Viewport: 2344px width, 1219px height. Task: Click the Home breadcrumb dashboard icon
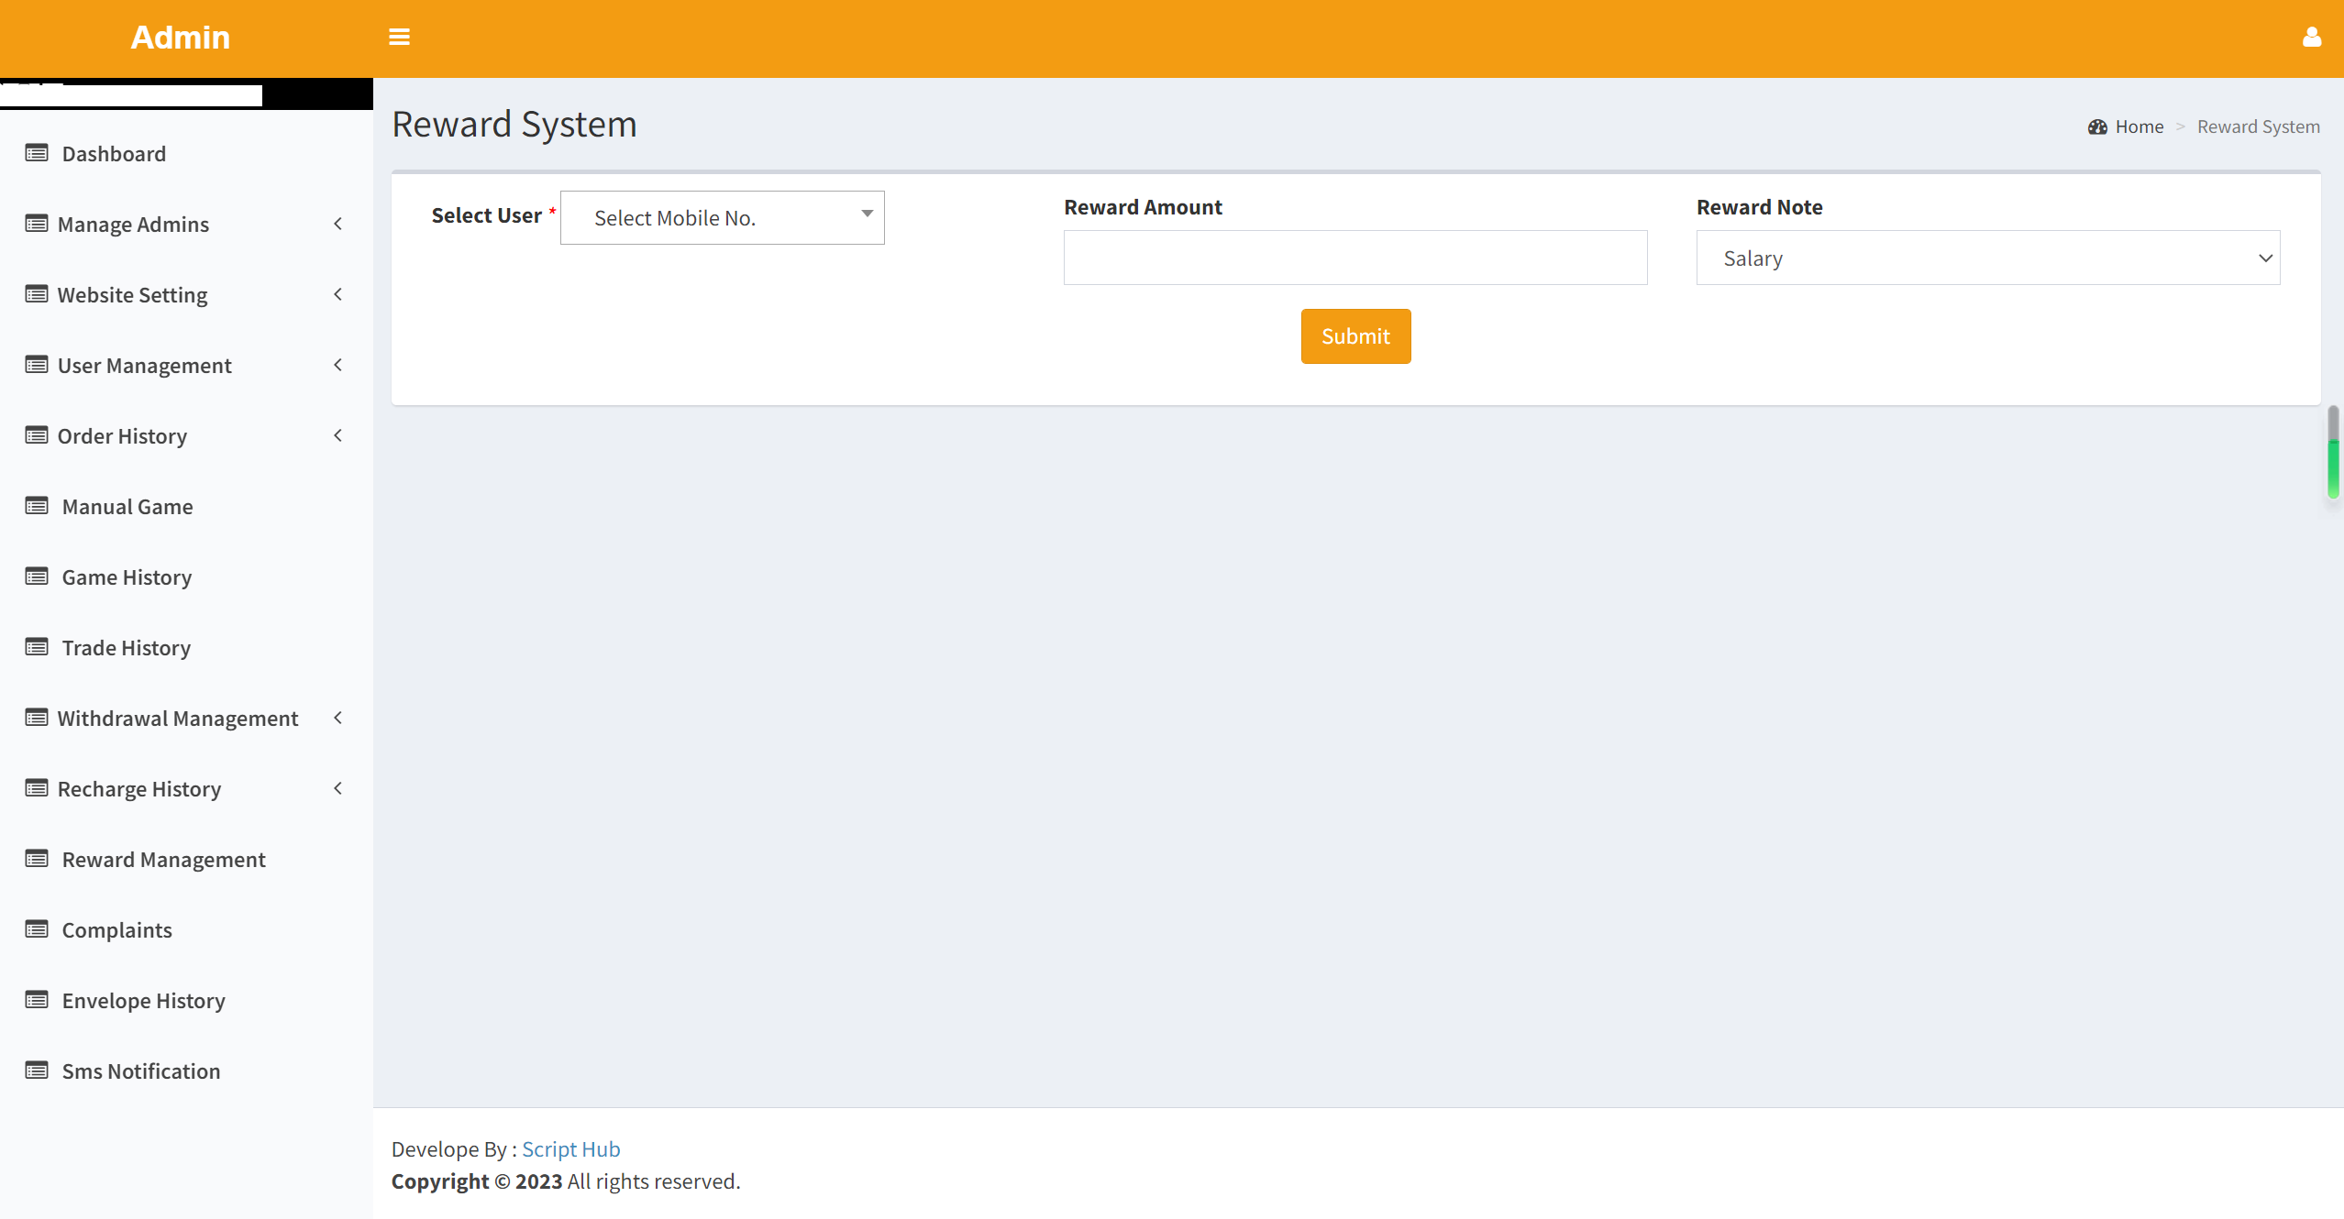pyautogui.click(x=2097, y=127)
